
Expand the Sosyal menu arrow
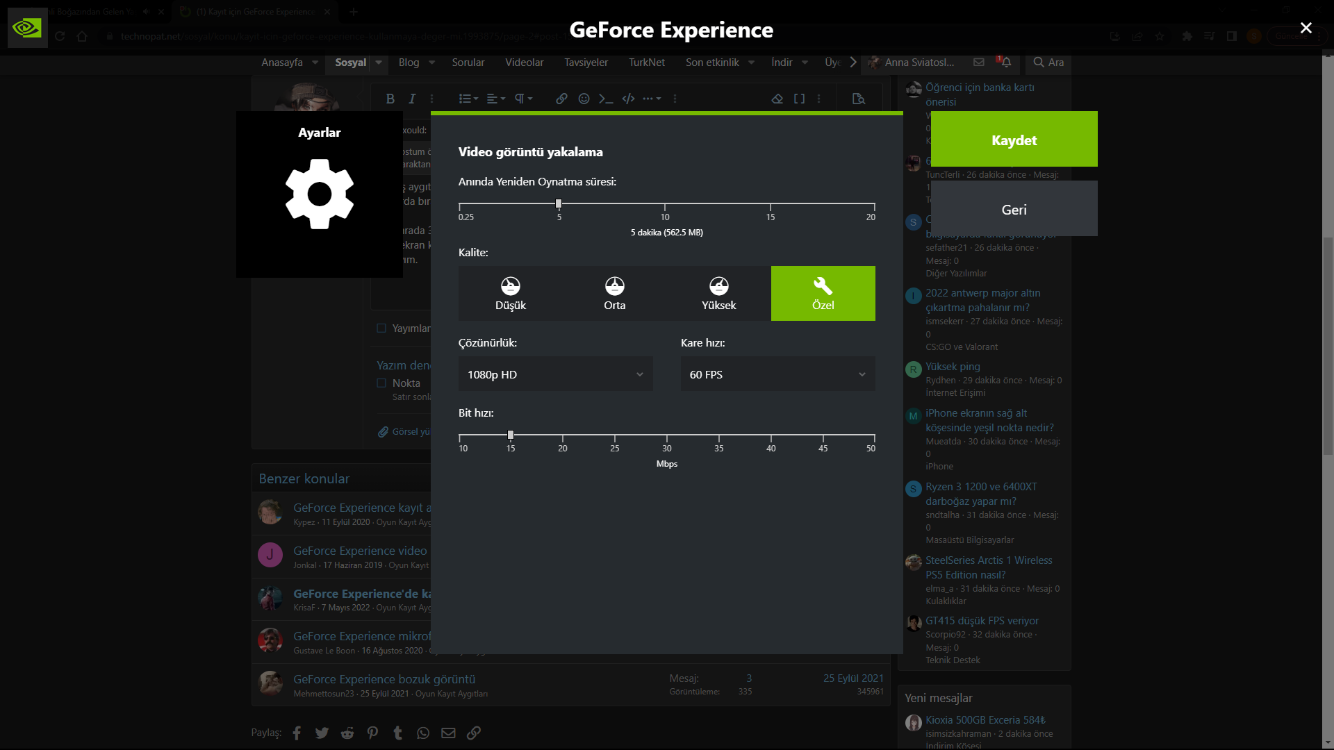(379, 62)
